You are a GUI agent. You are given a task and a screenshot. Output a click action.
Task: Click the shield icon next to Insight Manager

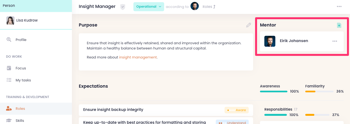[123, 7]
